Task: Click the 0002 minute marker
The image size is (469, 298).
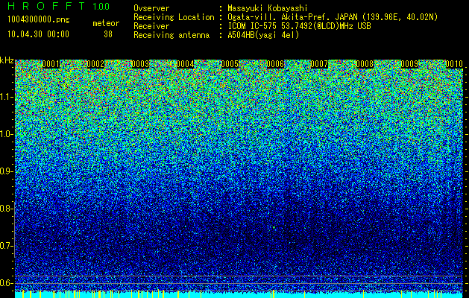Action: [95, 64]
